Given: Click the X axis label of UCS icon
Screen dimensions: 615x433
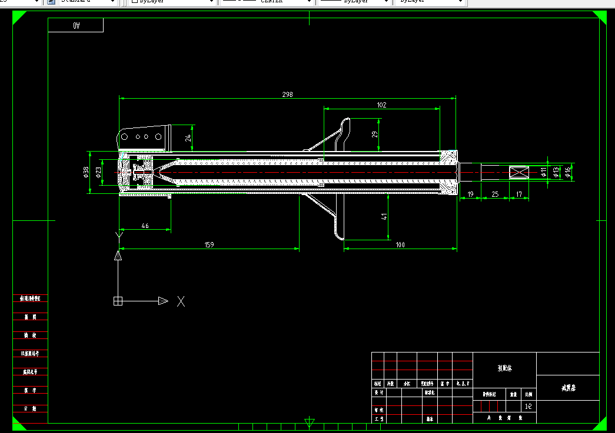Looking at the screenshot, I should click(181, 301).
